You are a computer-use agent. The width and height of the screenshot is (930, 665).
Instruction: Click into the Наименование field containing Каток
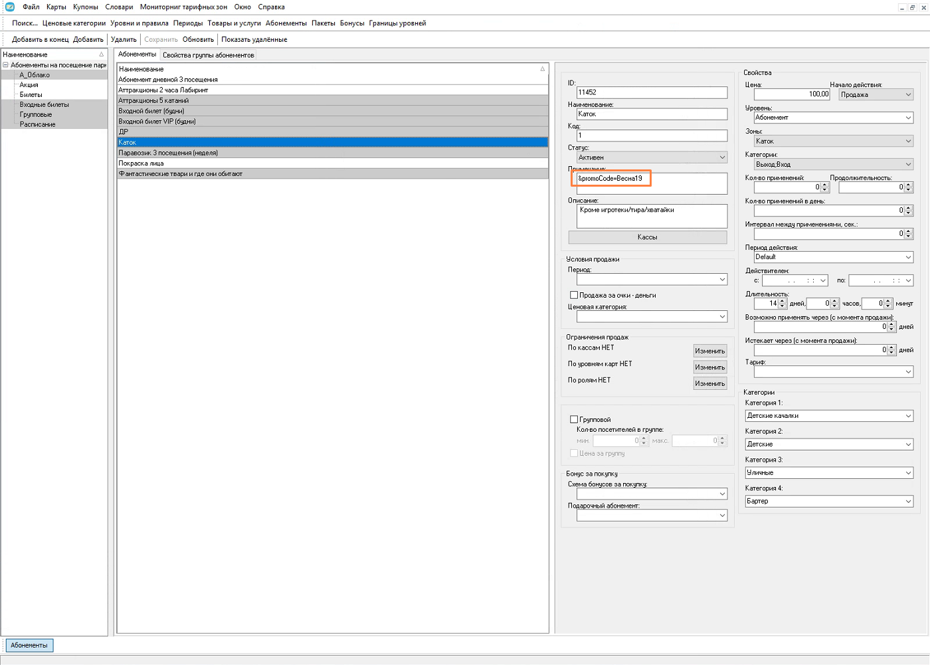(652, 114)
